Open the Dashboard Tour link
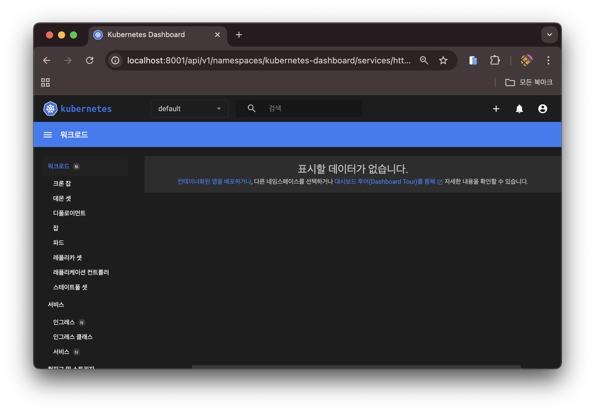Screen dimensions: 595x413 (x=385, y=182)
